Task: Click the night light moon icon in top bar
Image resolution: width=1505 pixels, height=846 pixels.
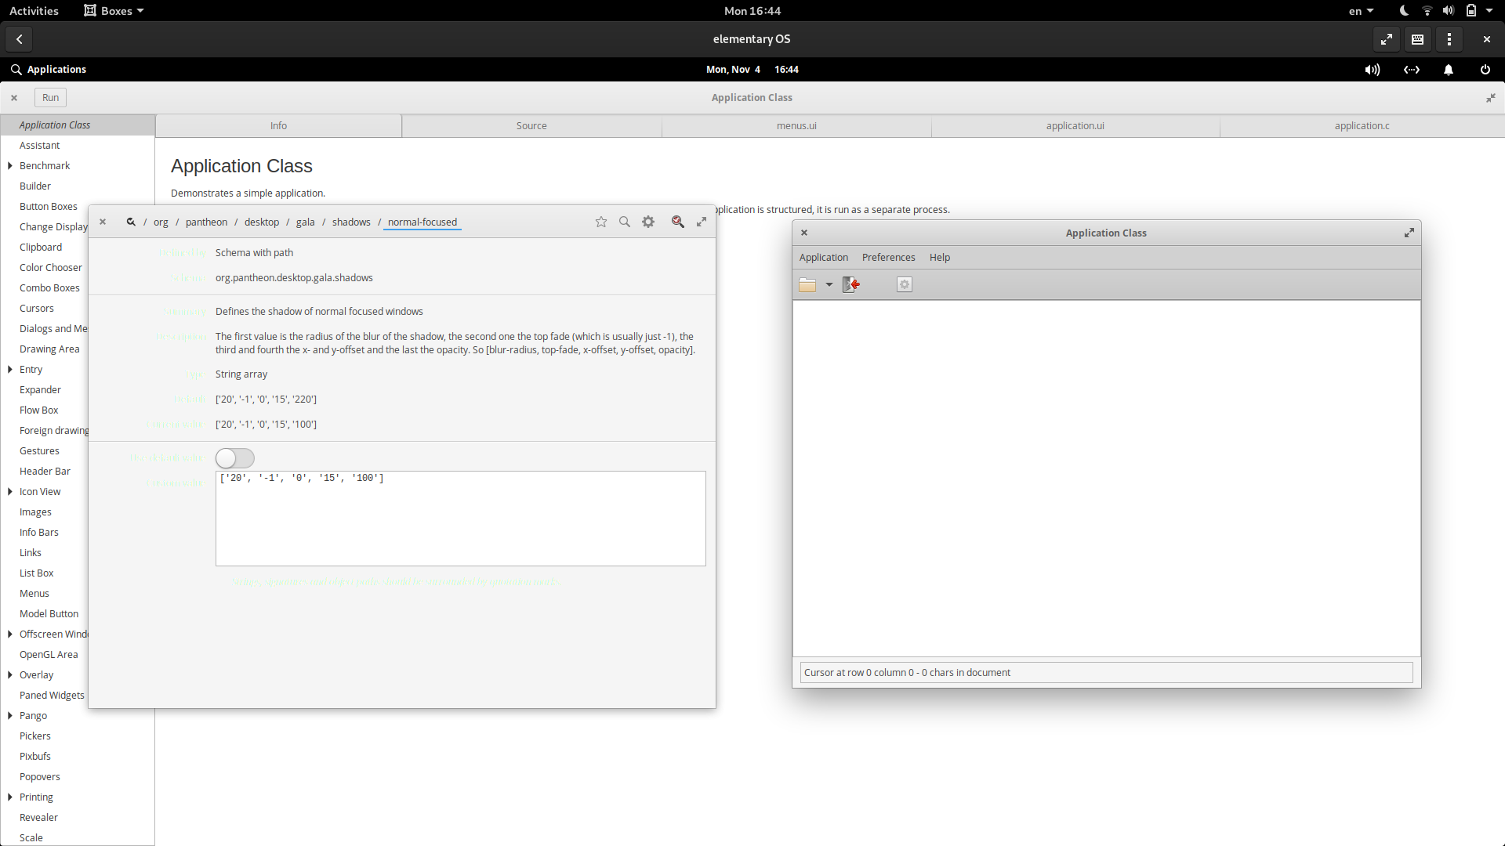Action: [1404, 11]
